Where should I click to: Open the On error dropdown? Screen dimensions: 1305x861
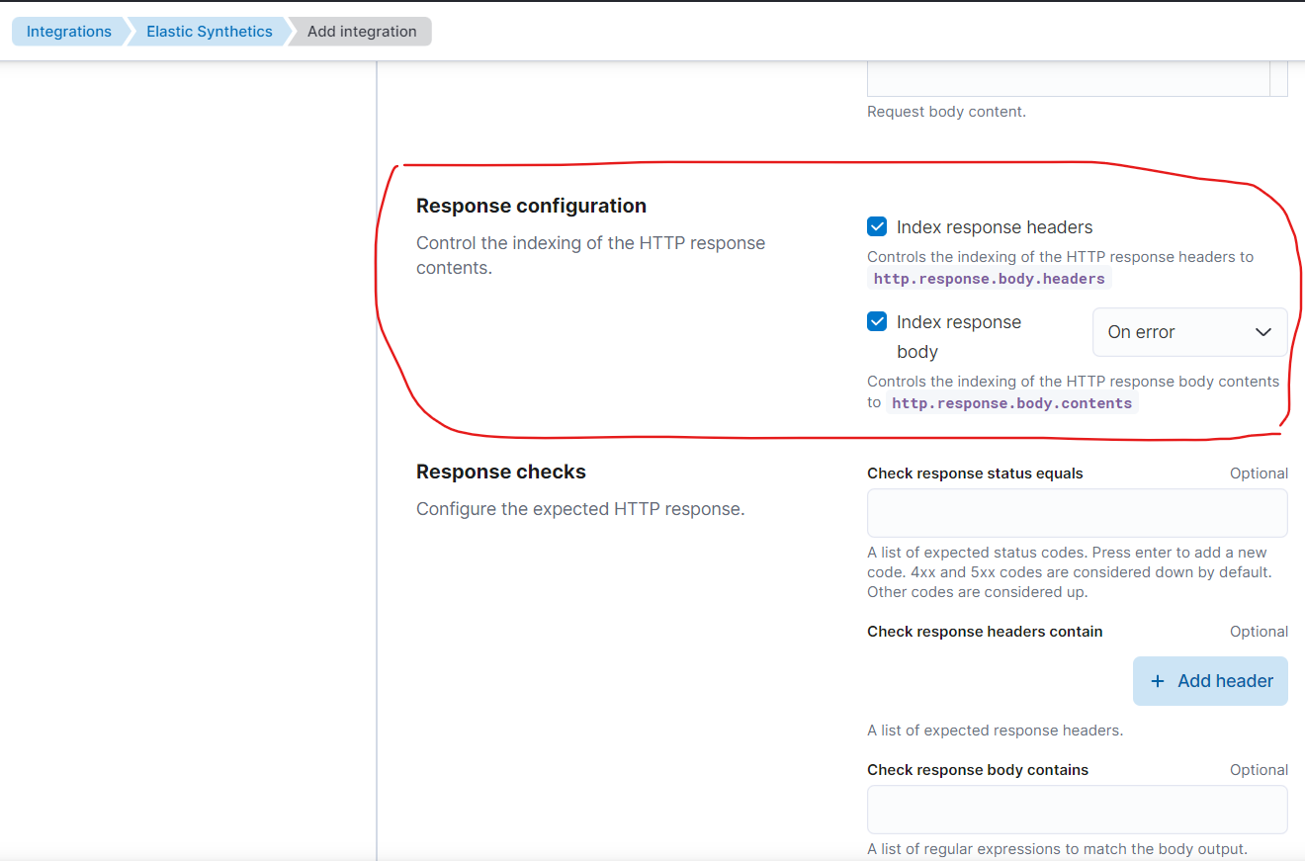(x=1189, y=332)
